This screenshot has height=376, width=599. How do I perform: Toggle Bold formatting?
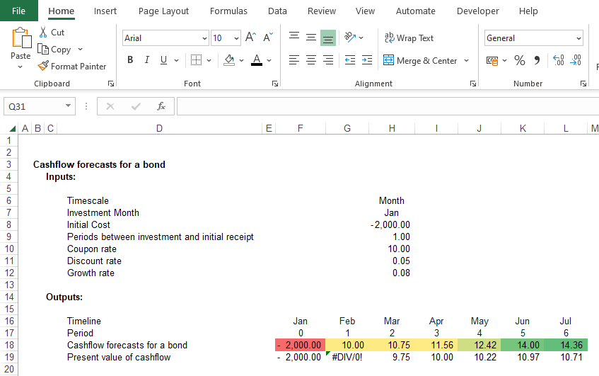pyautogui.click(x=130, y=61)
